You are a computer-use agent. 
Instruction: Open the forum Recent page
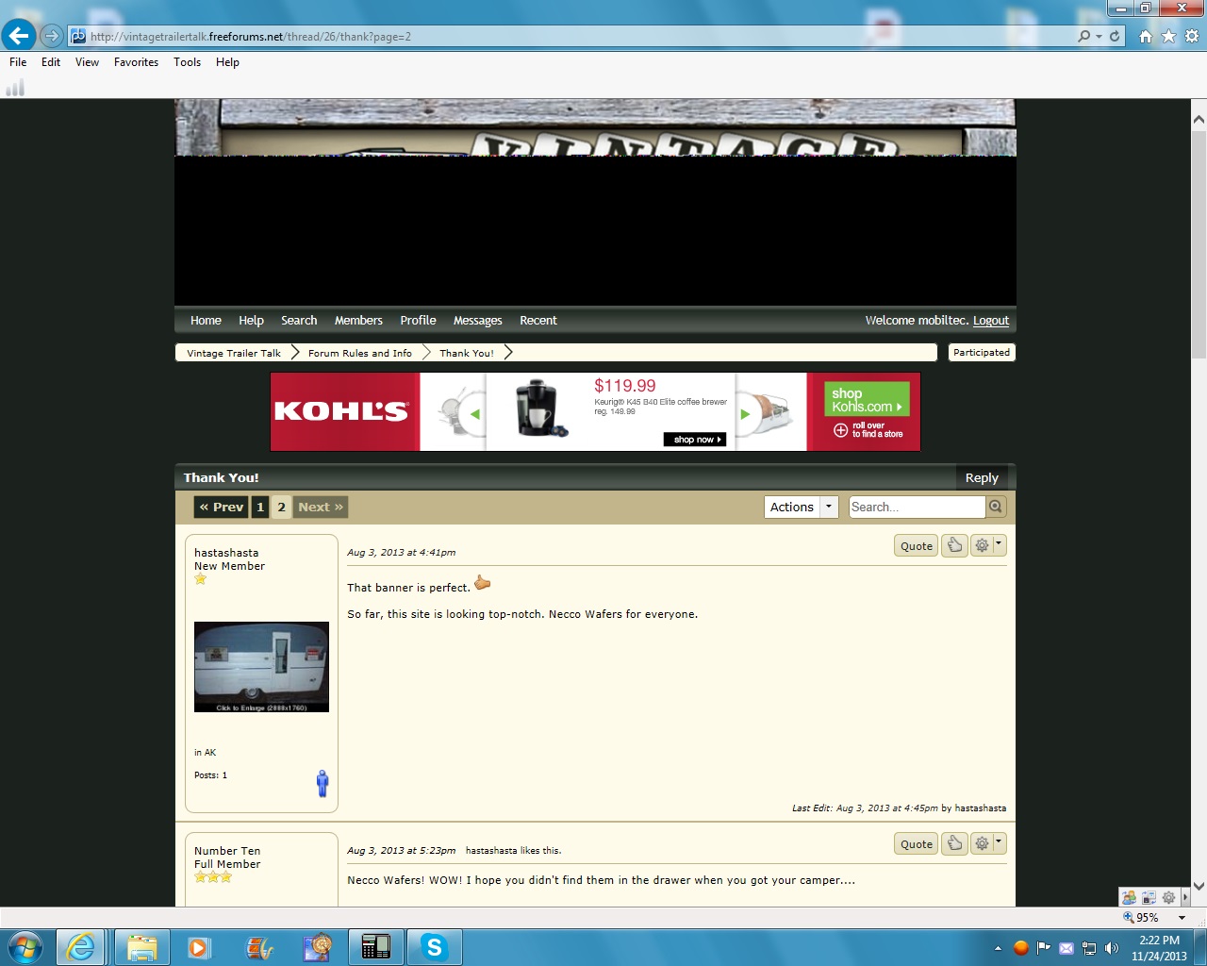coord(538,320)
